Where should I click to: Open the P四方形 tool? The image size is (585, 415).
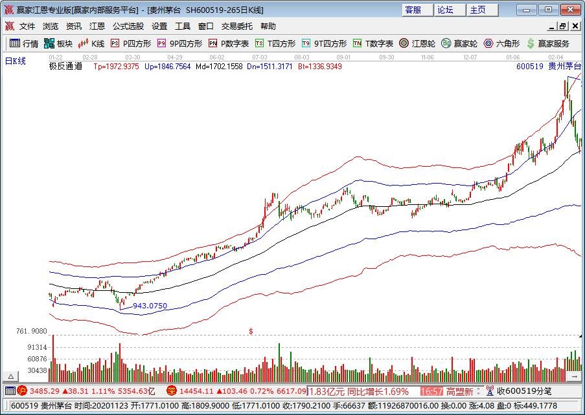click(131, 43)
